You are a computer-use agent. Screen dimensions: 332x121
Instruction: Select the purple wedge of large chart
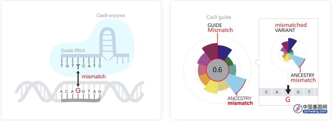[203, 59]
